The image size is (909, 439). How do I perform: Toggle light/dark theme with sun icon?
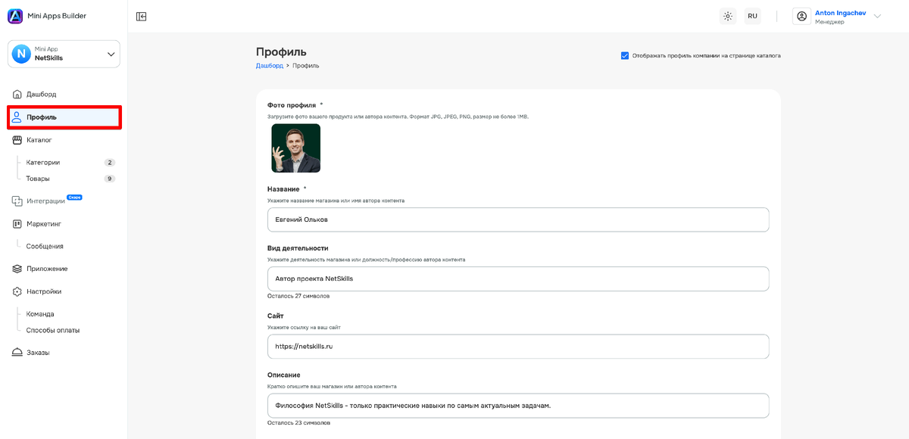[x=727, y=15]
